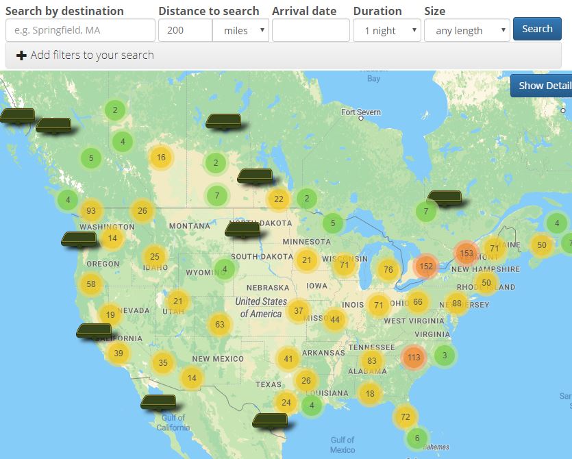This screenshot has width=572, height=459.
Task: Open the 50 cluster near Rhode Island
Action: click(486, 283)
